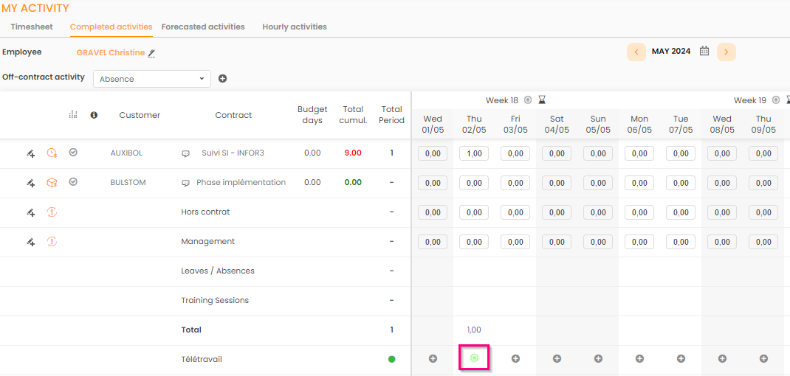Advance to next month with right arrow
The width and height of the screenshot is (790, 376).
[727, 52]
